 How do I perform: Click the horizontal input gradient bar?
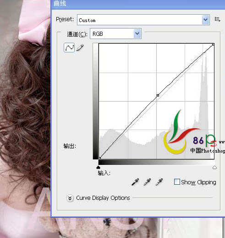(x=156, y=163)
